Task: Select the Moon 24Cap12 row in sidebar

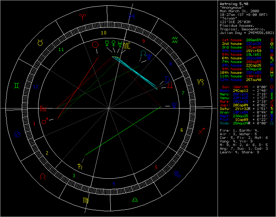Action: point(247,91)
